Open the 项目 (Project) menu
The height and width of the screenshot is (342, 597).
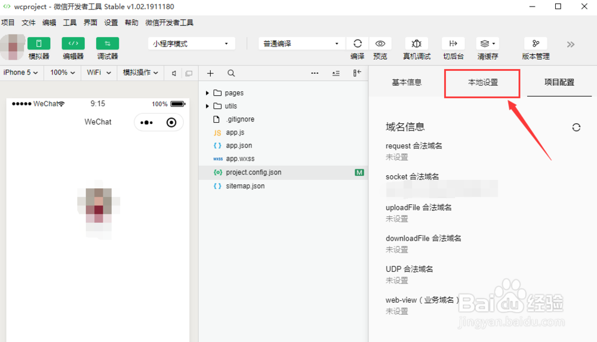[8, 23]
